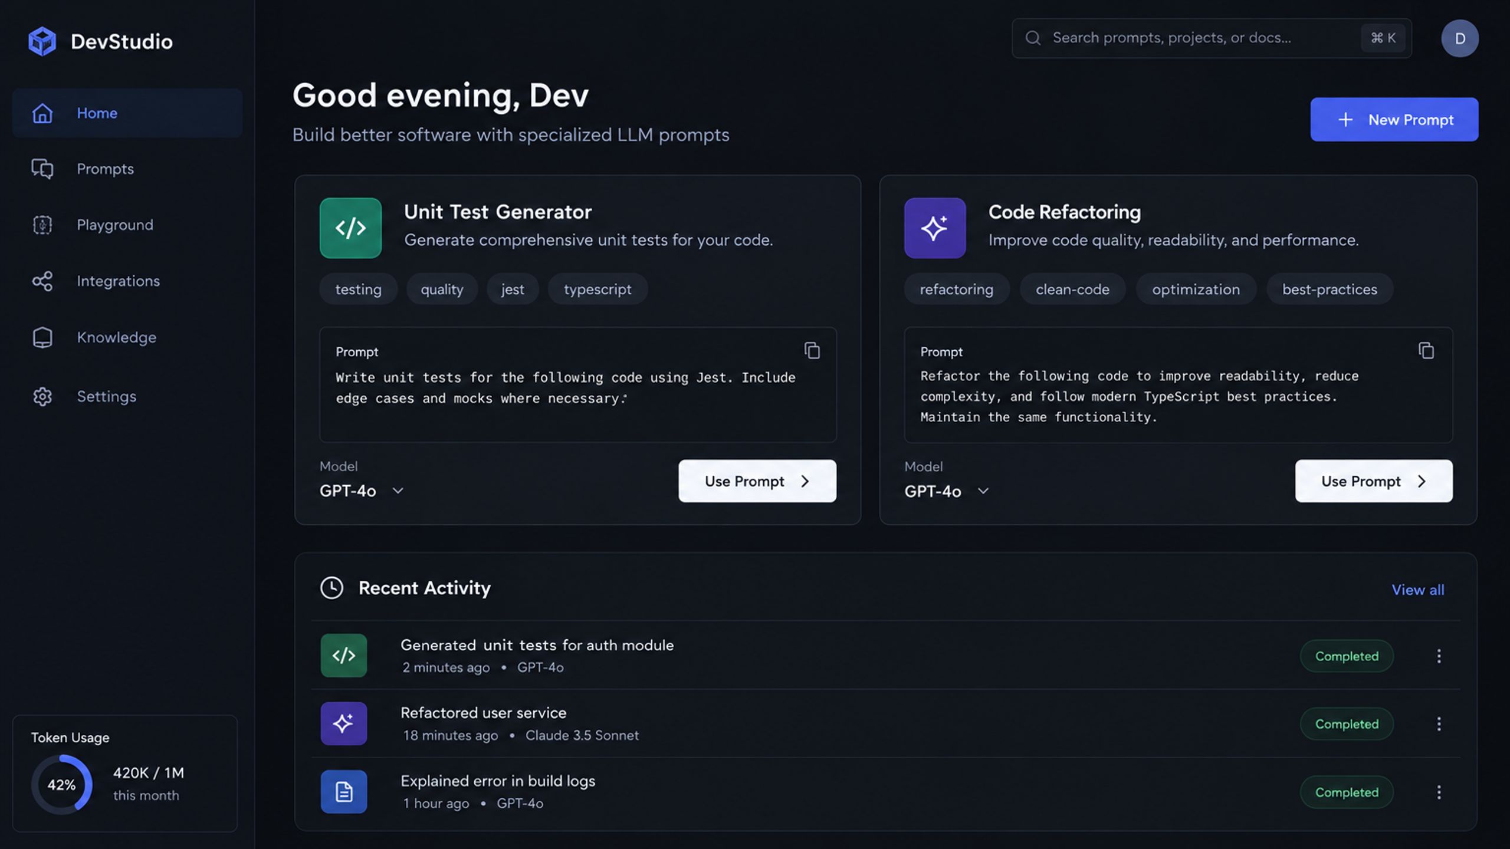Select the clean-code tag
This screenshot has height=849, width=1510.
(x=1072, y=289)
